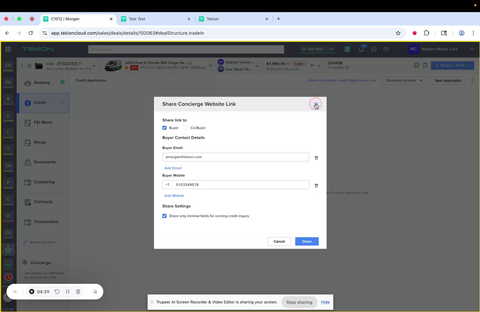Open the Transactions sidebar icon
Image resolution: width=480 pixels, height=312 pixels.
(x=28, y=222)
